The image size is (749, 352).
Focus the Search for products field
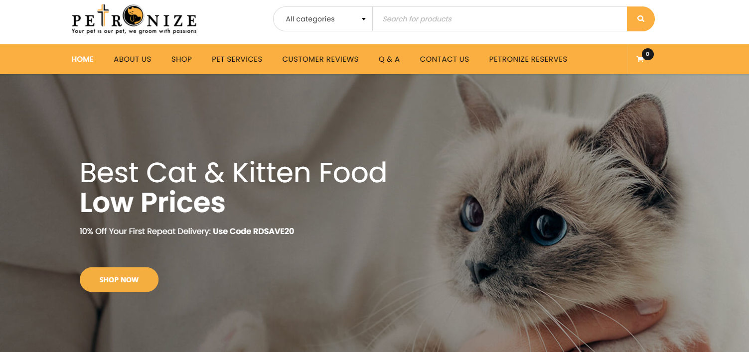pyautogui.click(x=499, y=19)
